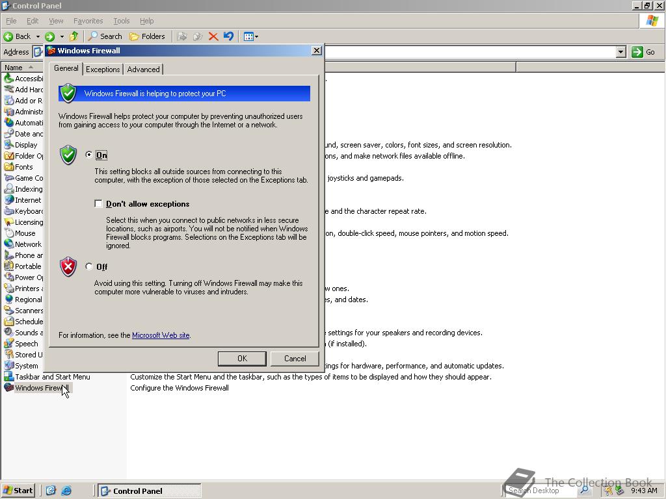Image resolution: width=666 pixels, height=499 pixels.
Task: Click the Control Panel taskbar button
Action: [150, 491]
